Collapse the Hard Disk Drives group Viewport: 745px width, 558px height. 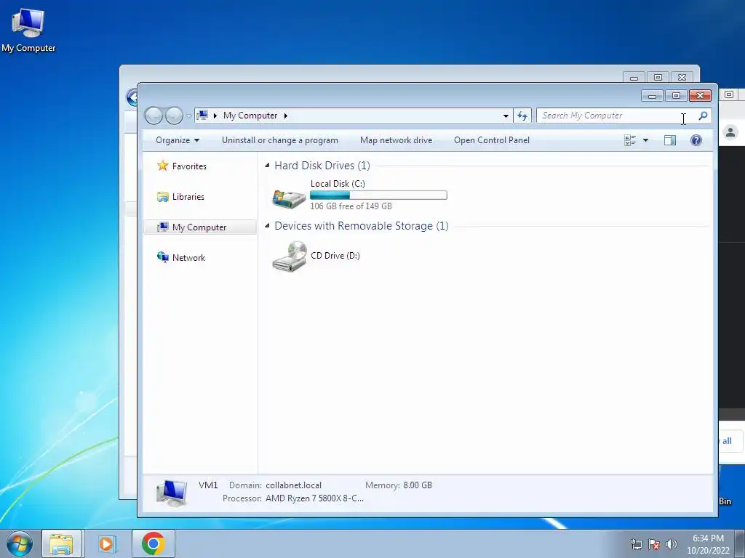click(x=267, y=166)
